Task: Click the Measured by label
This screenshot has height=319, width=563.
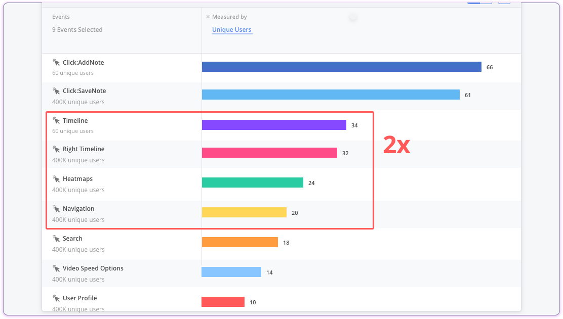Action: coord(229,17)
